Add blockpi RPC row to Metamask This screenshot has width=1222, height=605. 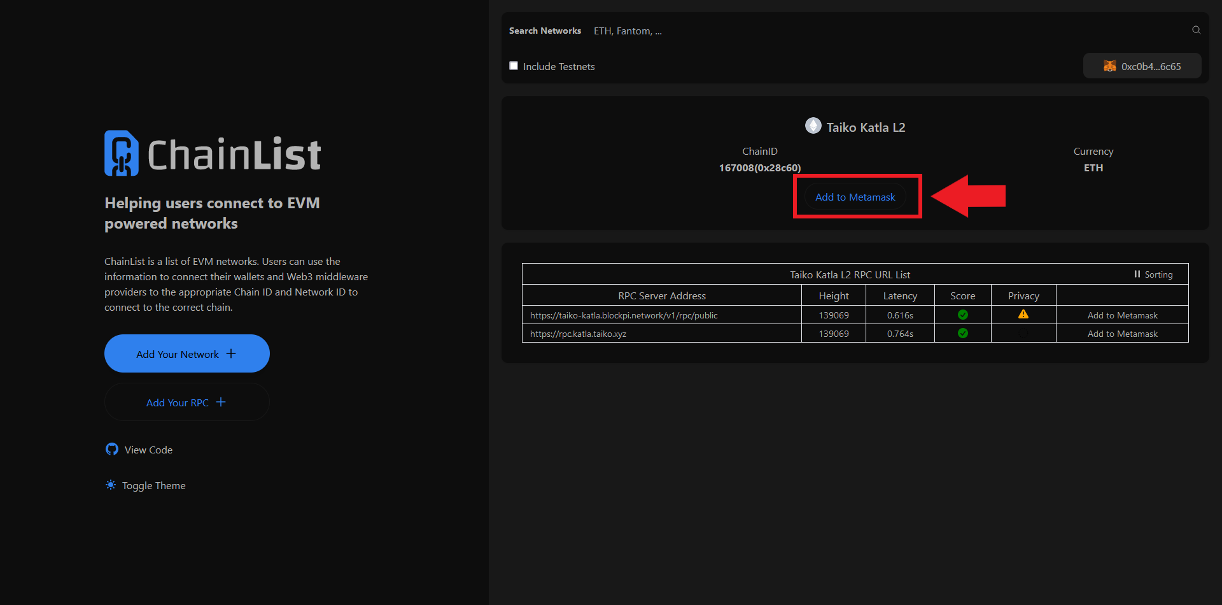(1122, 315)
